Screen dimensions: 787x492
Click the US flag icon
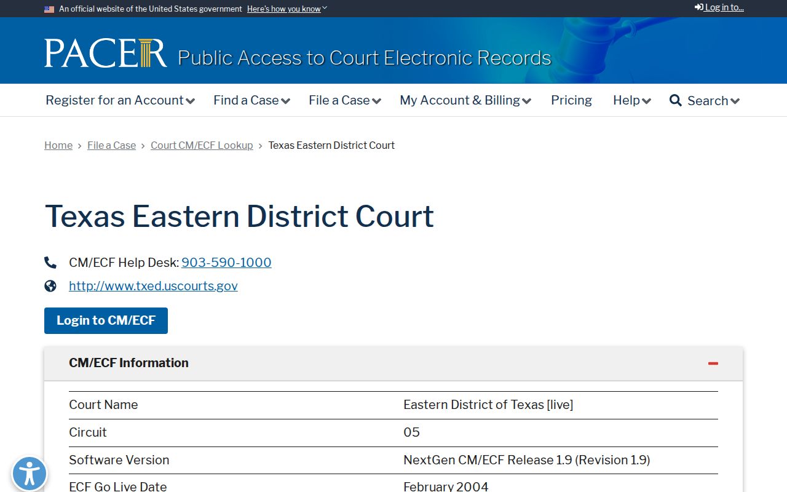[x=49, y=9]
